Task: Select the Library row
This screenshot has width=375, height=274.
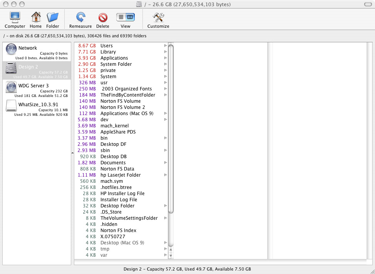Action: 121,52
